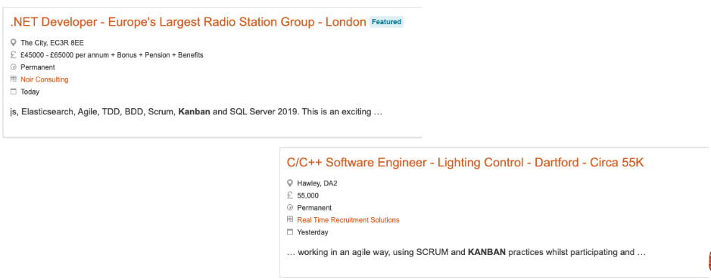Click location pin icon beside The City
Viewport: 711px width, 280px height.
coord(13,43)
